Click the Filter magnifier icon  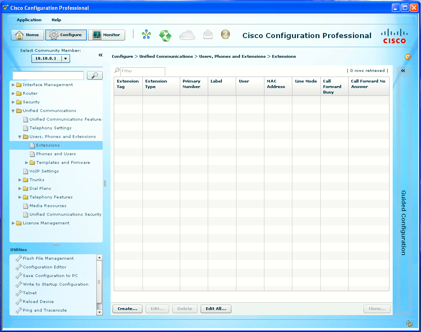117,70
